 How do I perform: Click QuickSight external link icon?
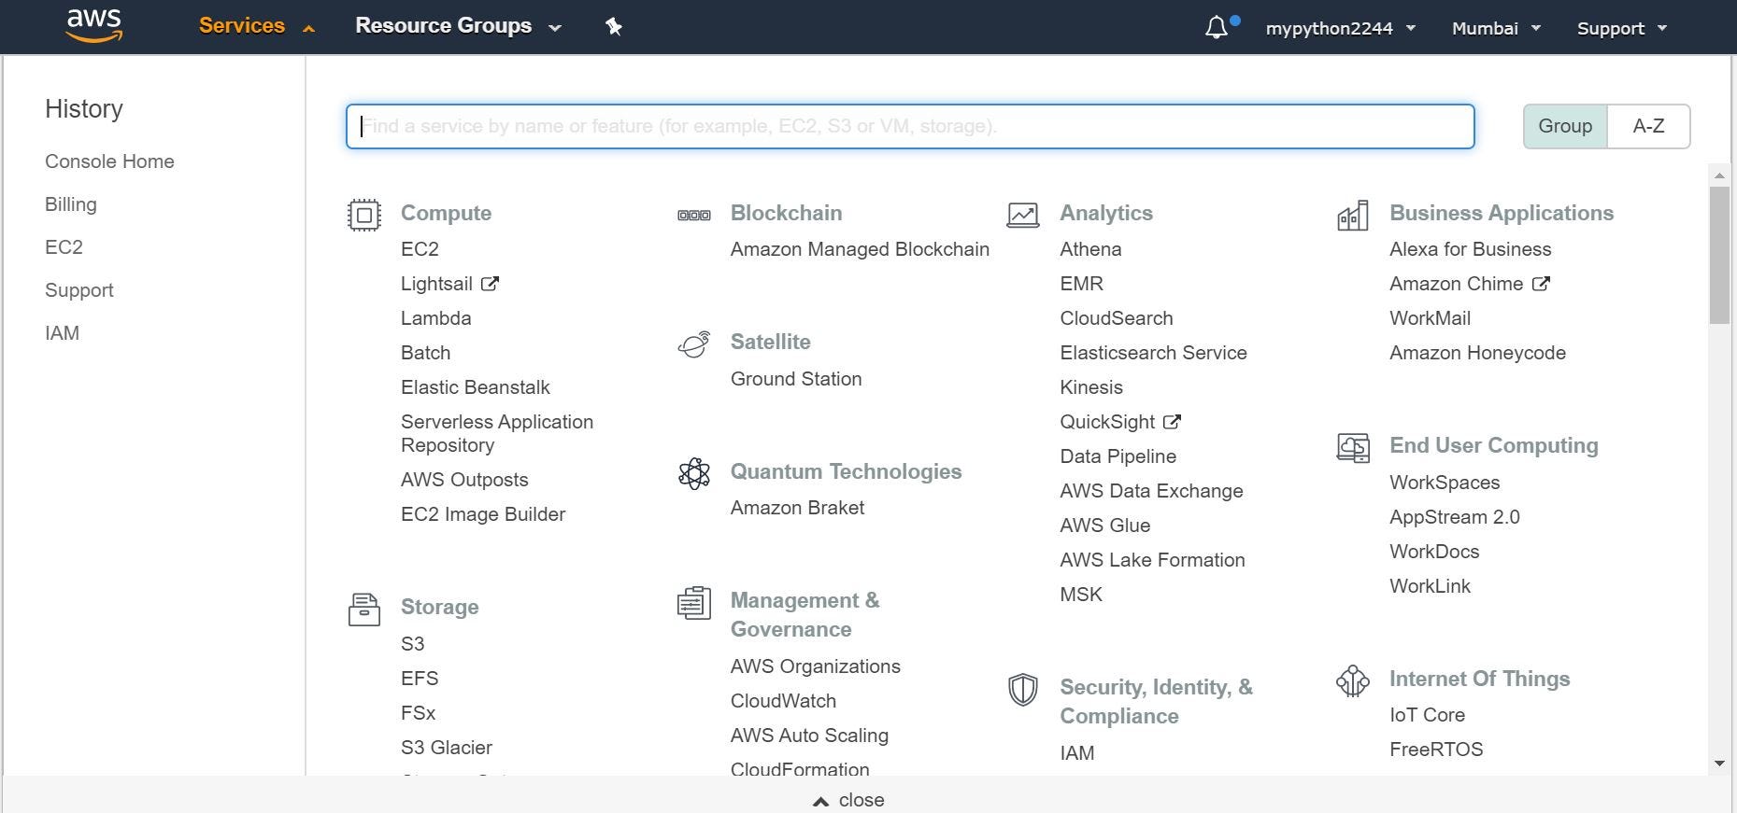[1172, 422]
